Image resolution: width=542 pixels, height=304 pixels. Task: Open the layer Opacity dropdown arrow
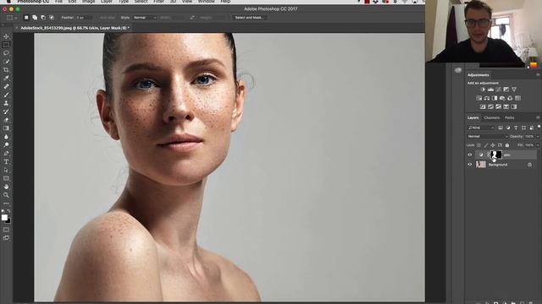coord(538,137)
